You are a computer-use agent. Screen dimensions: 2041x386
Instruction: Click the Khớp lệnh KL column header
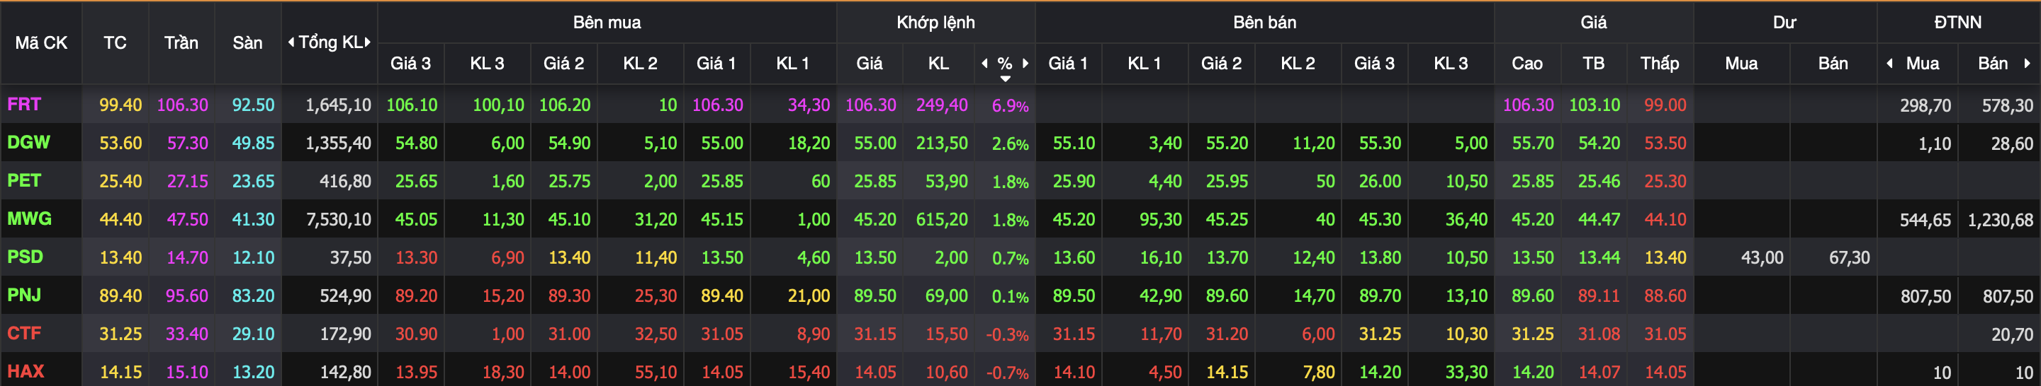click(x=938, y=64)
